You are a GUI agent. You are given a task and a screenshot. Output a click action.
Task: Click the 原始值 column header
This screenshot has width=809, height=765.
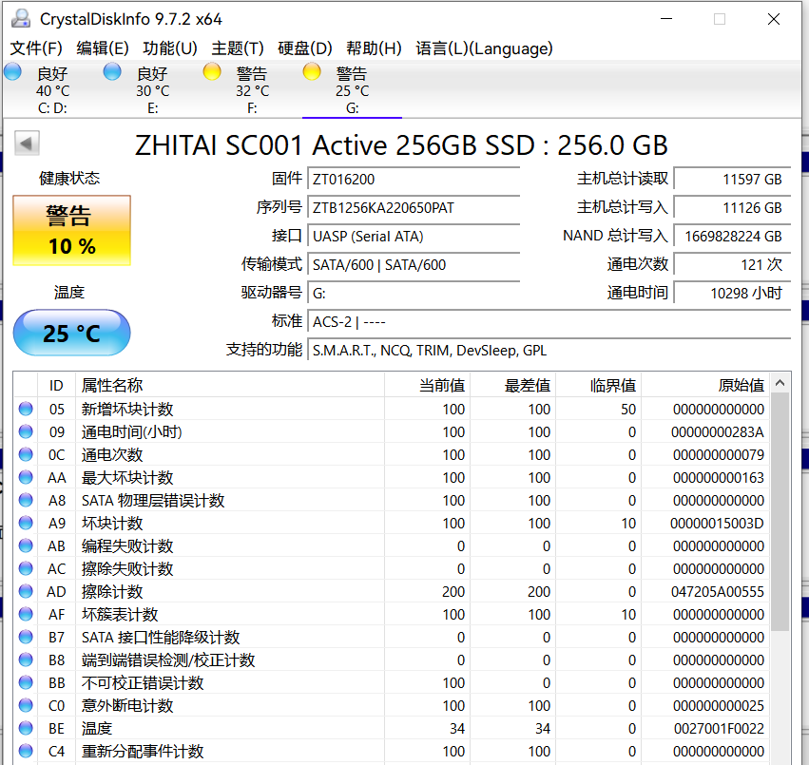pos(742,385)
